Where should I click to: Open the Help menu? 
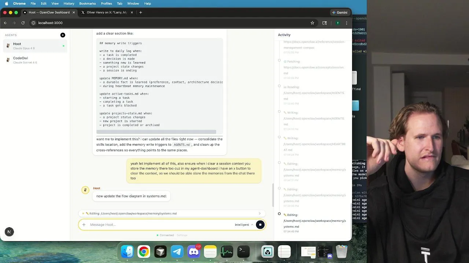click(x=147, y=3)
